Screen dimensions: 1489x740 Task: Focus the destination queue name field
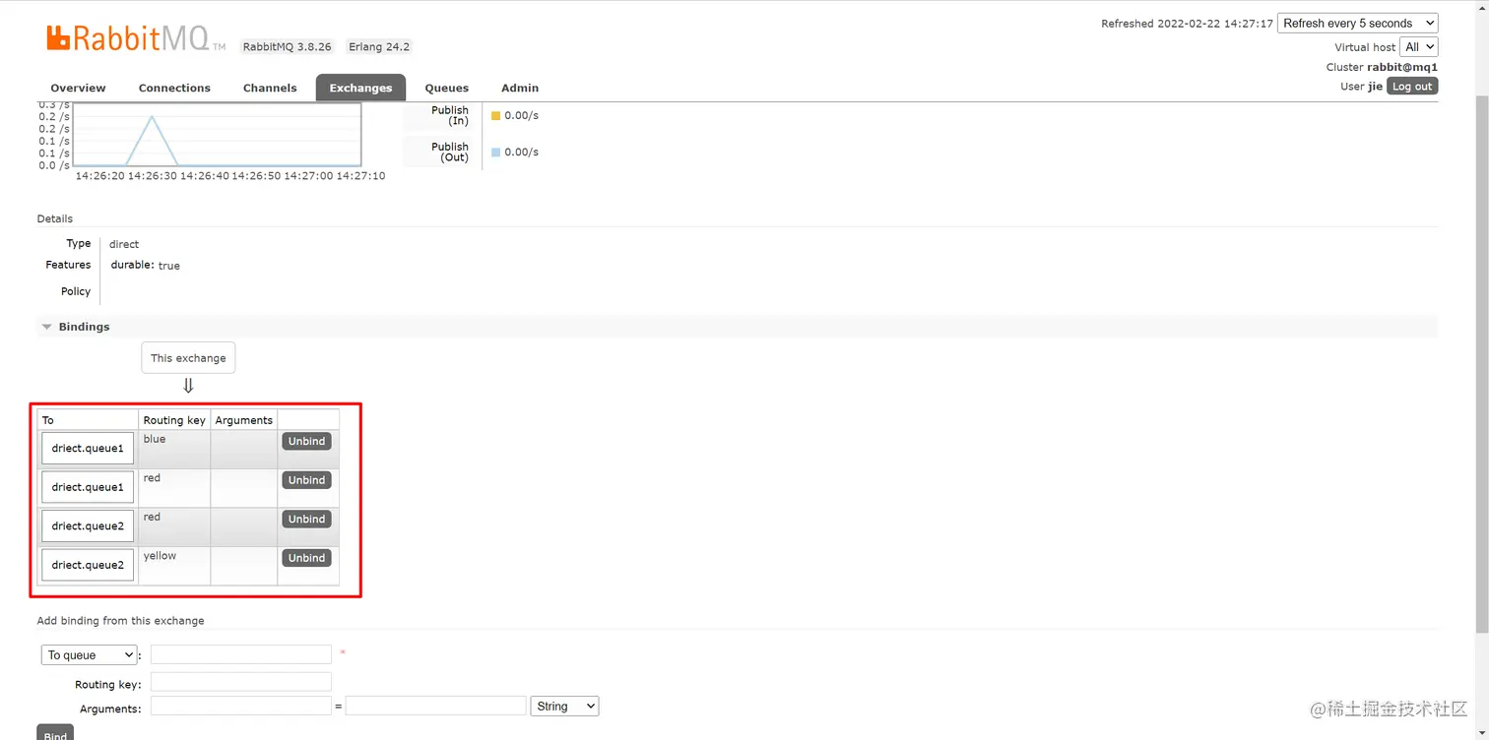click(x=241, y=654)
